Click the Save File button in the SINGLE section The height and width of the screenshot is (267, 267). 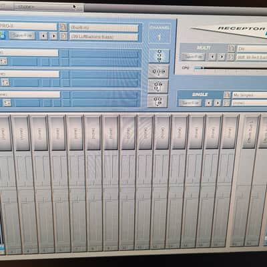(x=190, y=103)
